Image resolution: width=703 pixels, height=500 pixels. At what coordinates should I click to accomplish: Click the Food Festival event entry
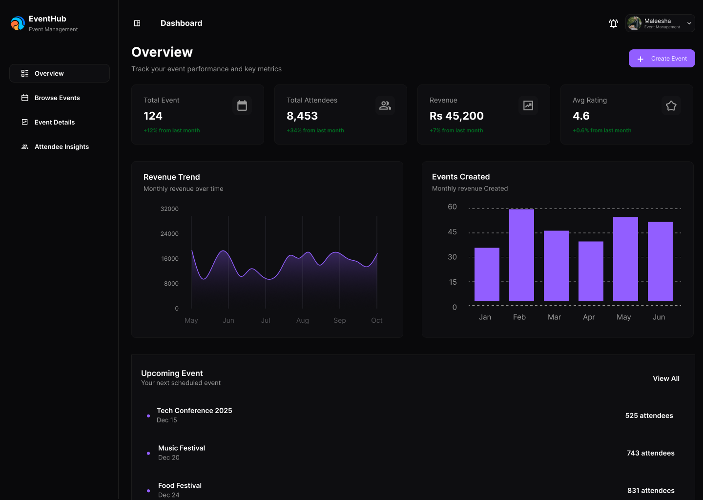pyautogui.click(x=180, y=486)
